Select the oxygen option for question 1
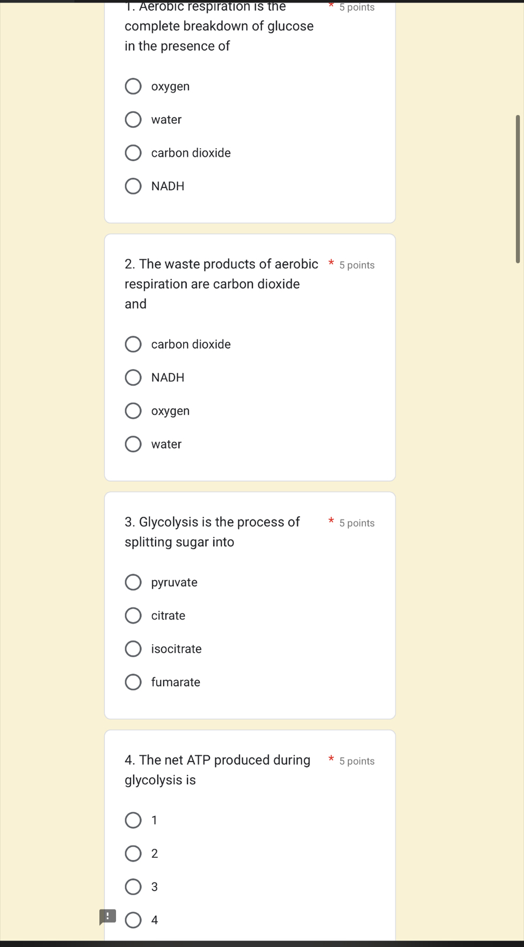 [x=133, y=86]
